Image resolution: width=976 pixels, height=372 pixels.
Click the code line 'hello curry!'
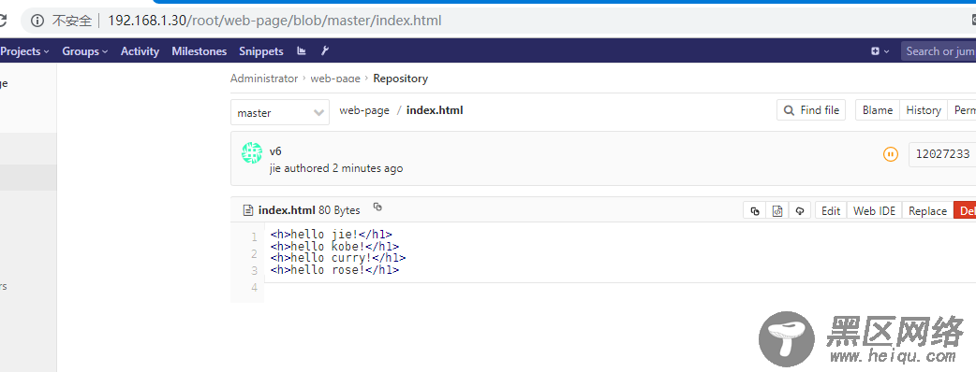pos(337,258)
